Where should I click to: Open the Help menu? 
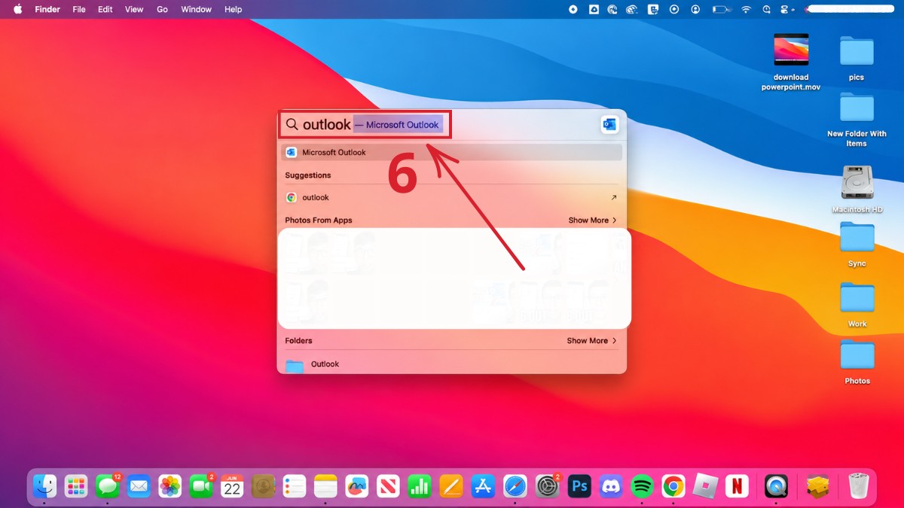[234, 9]
